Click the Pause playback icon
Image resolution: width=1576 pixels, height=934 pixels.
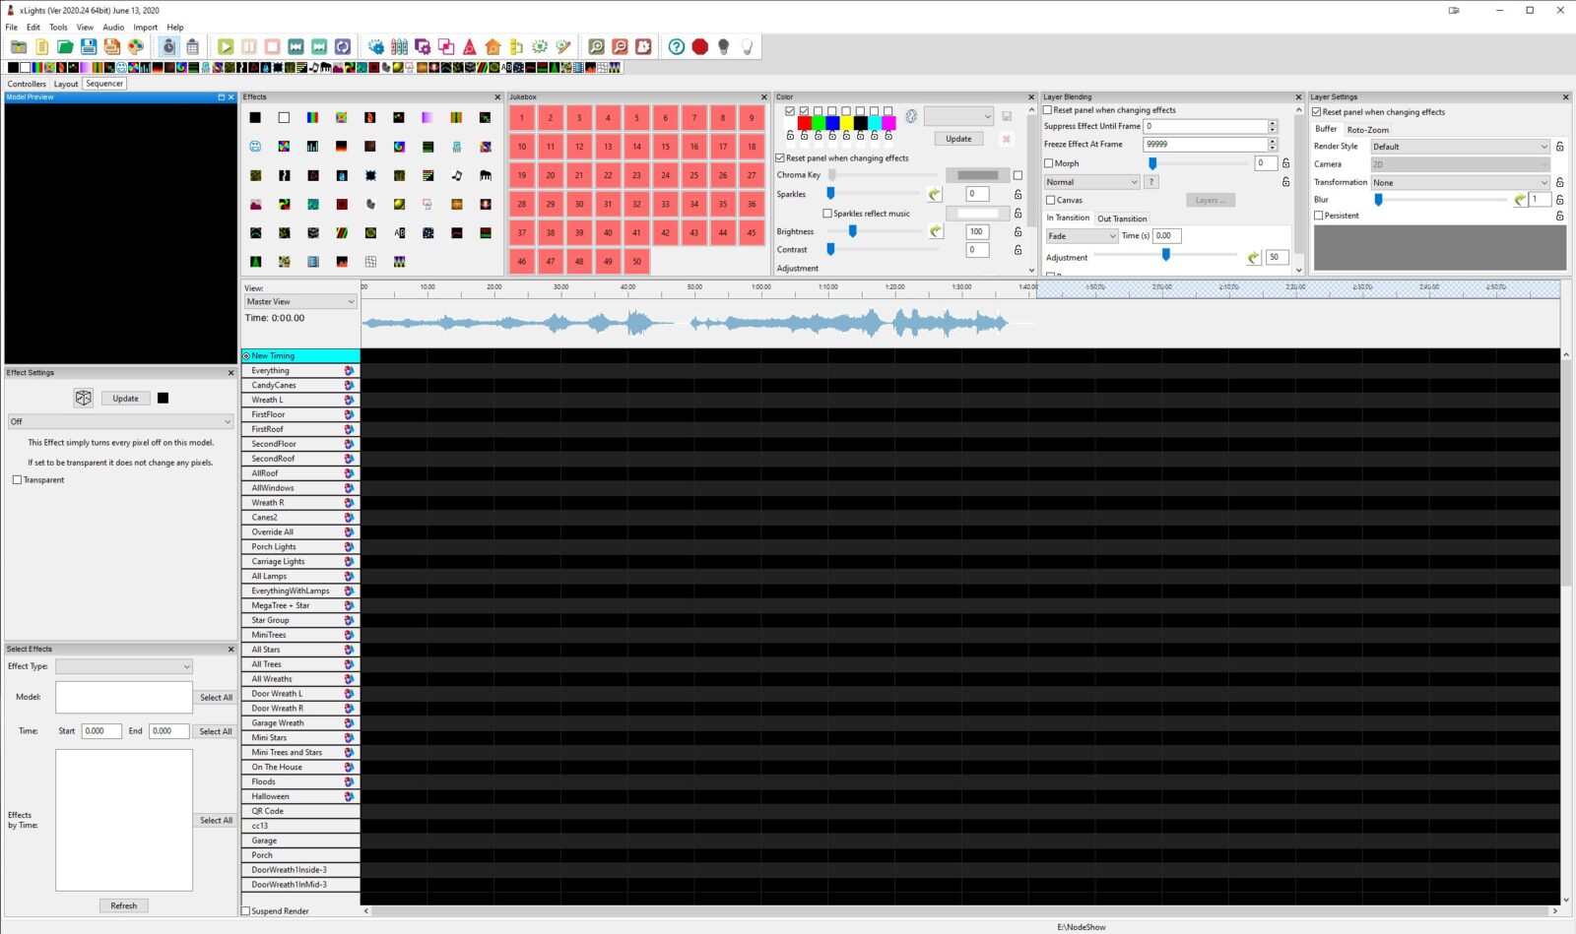point(248,46)
